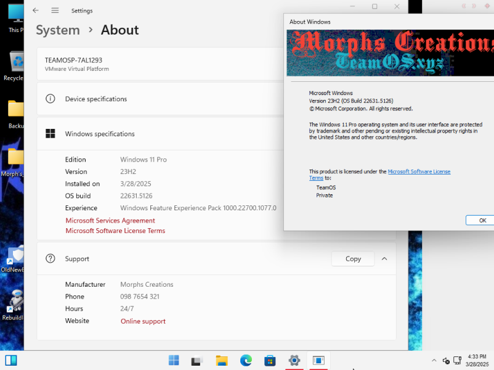Go back using the Settings back arrow

tap(36, 10)
